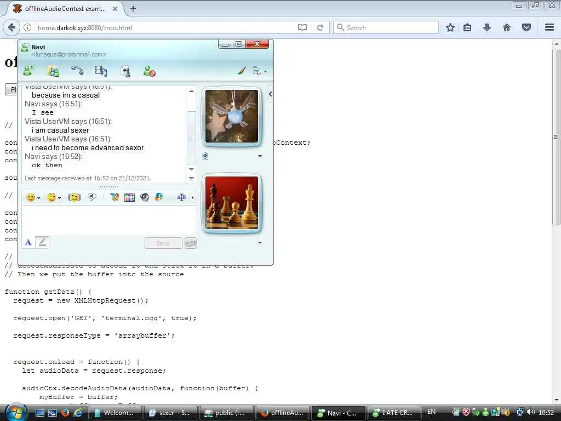Block this contact in Messenger
The height and width of the screenshot is (421, 561).
(149, 71)
